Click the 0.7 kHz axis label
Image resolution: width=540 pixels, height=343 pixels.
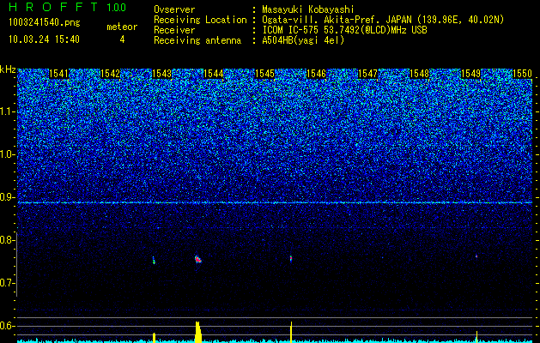point(6,283)
